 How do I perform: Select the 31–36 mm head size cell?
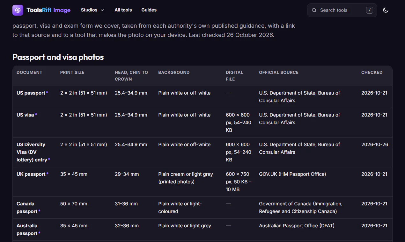[x=126, y=204]
